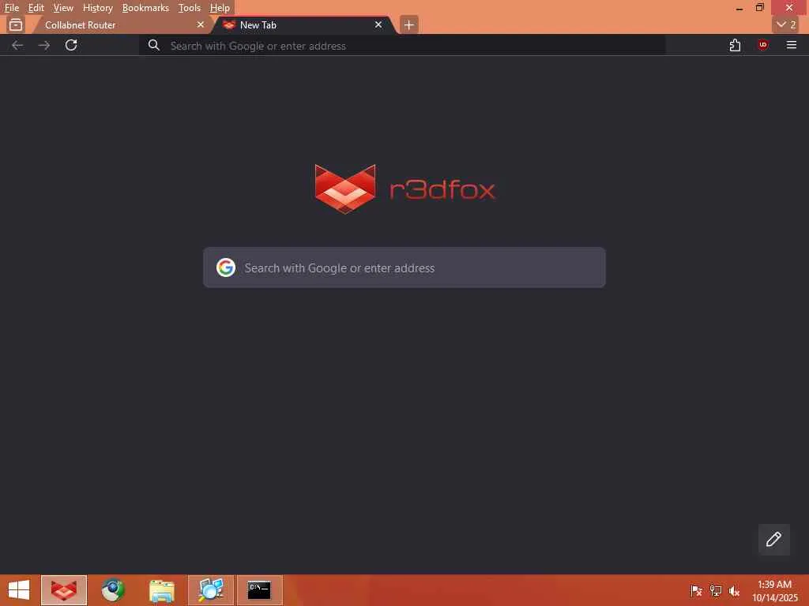Minimize the r3dfox browser window
The image size is (809, 606).
tap(739, 8)
